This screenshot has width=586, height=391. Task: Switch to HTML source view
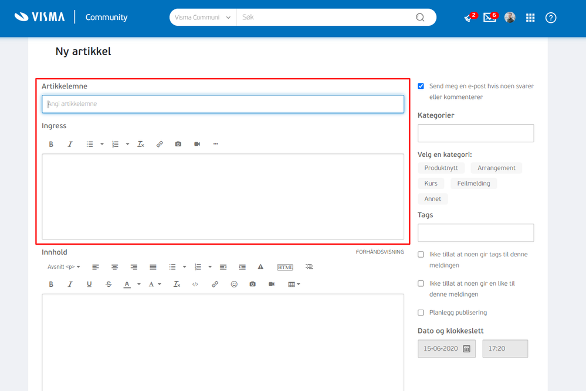[284, 267]
